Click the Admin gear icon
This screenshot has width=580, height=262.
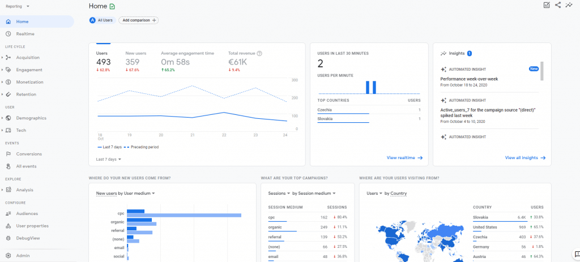[x=8, y=256]
